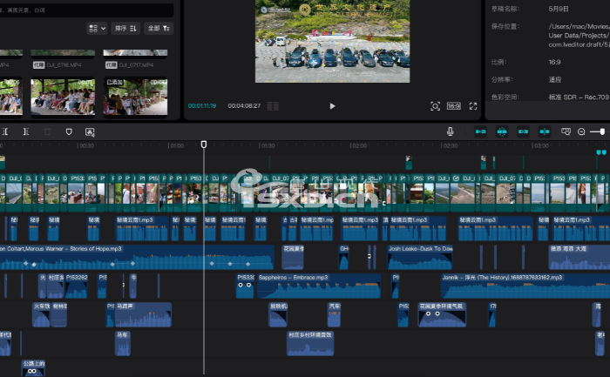Select the 花园夏季 clip next to Stories of Hope
Image resolution: width=610 pixels, height=377 pixels.
[x=293, y=258]
